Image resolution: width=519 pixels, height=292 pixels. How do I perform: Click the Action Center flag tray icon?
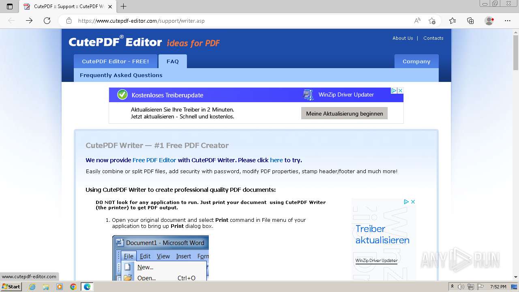coord(480,287)
